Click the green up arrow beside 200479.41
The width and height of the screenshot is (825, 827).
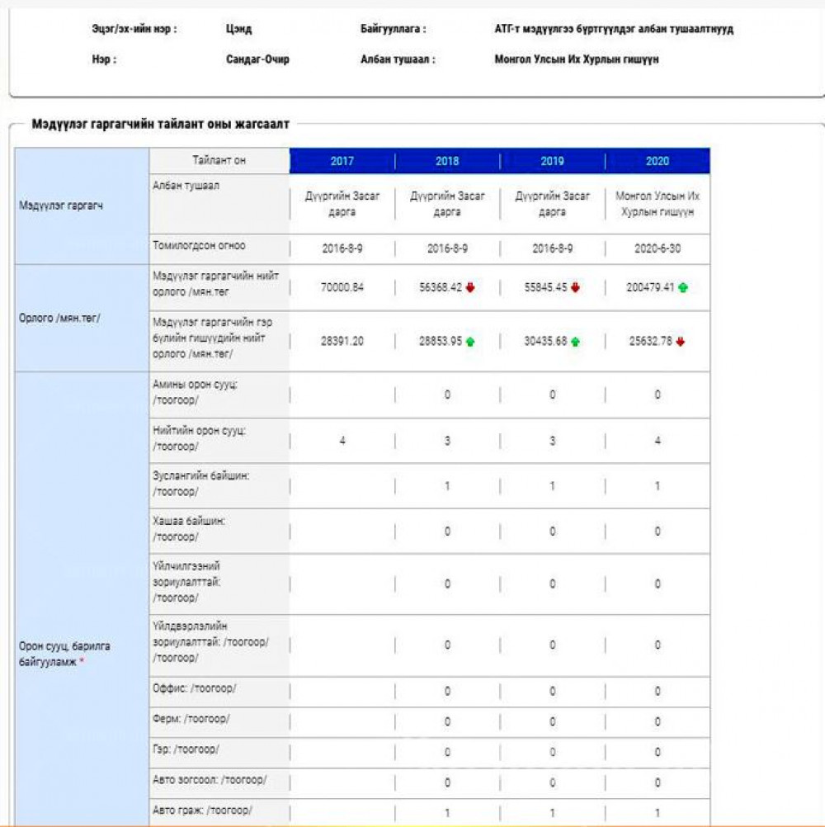(683, 288)
